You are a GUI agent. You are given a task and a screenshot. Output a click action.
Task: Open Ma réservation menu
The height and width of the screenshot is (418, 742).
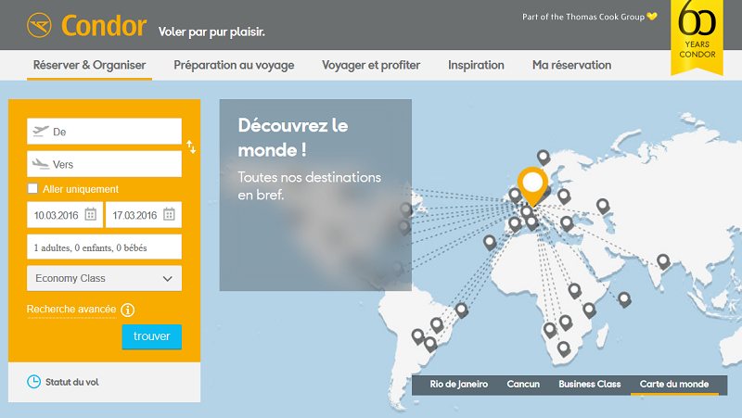(571, 65)
